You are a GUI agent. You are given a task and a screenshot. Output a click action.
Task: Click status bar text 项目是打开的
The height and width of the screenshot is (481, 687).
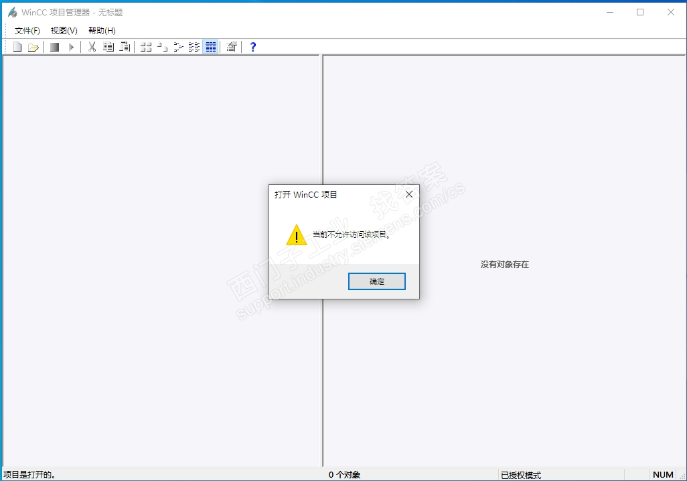coord(29,475)
